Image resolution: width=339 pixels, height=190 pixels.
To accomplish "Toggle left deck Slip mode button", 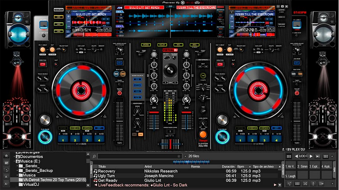I will [56, 64].
